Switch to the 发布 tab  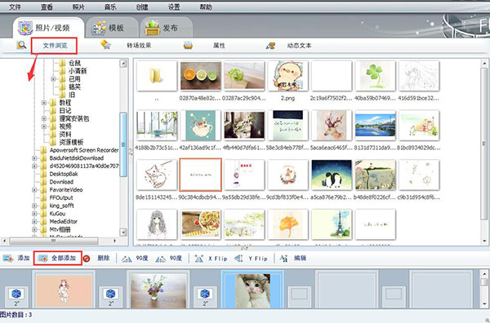[167, 28]
